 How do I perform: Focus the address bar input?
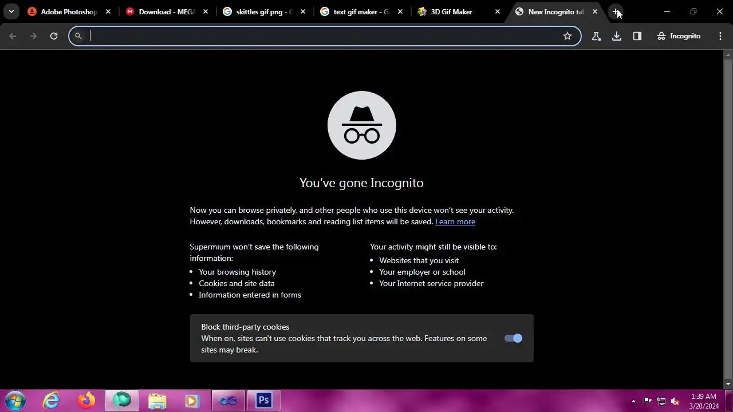tap(324, 36)
